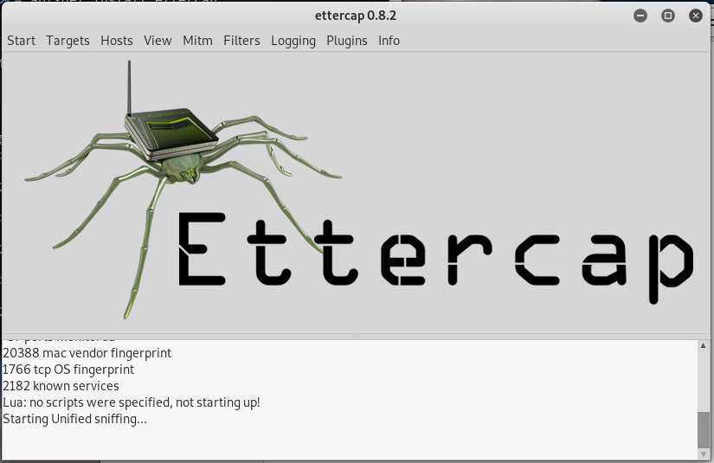Screen dimensions: 714x463
Task: Open the Info menu
Action: (389, 41)
